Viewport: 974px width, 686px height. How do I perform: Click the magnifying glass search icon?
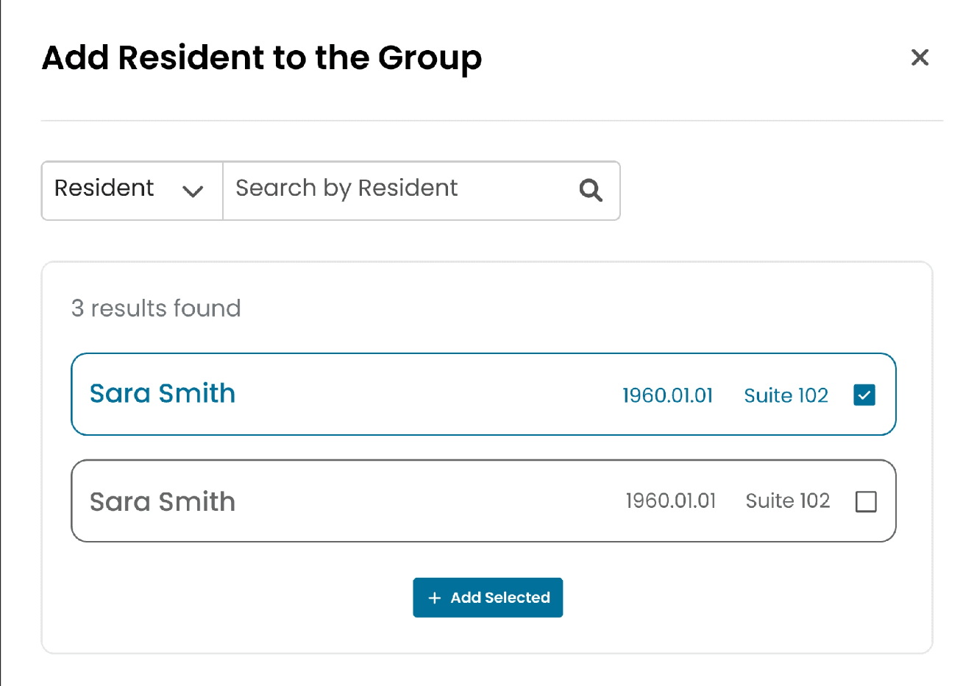click(x=590, y=191)
